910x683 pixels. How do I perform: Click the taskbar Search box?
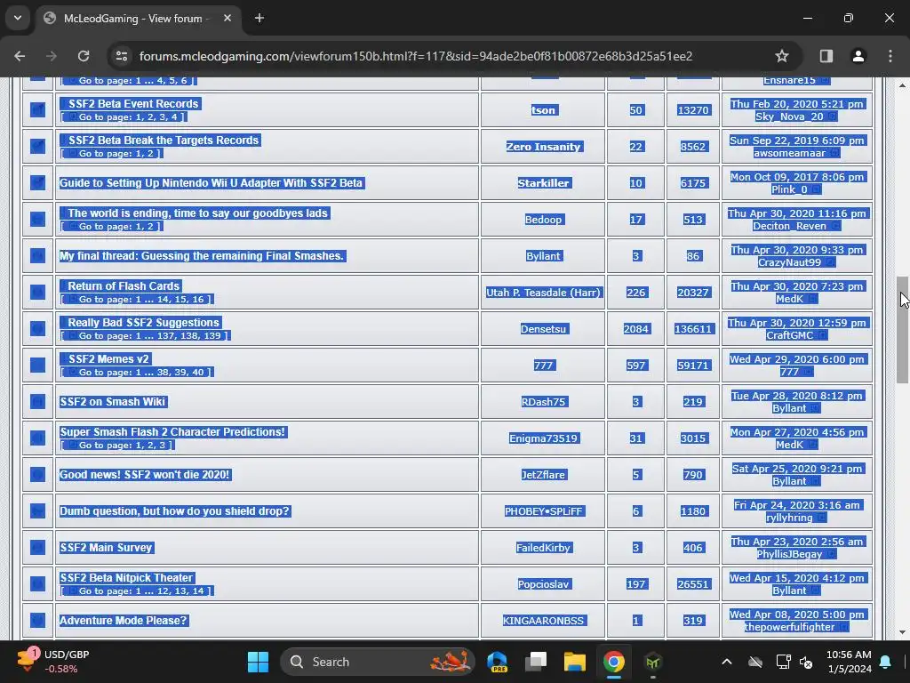[377, 662]
